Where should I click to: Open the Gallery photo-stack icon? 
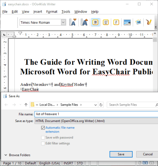(138, 22)
